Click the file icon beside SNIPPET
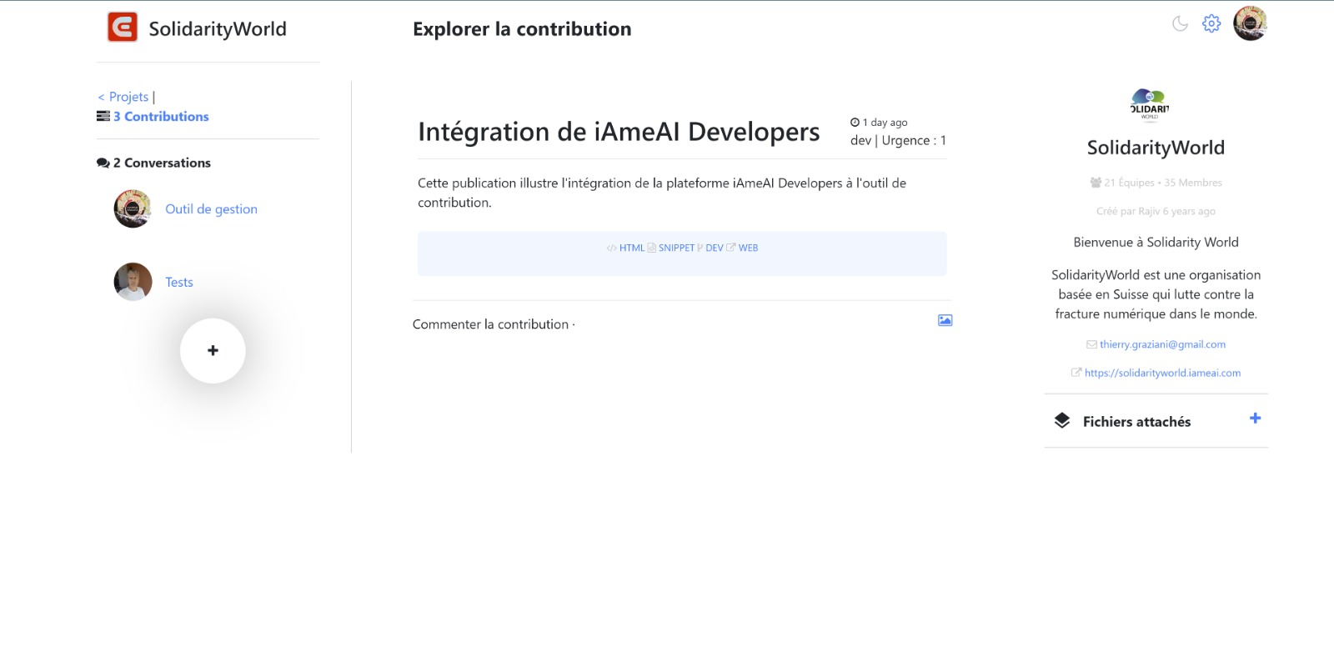 click(x=652, y=248)
